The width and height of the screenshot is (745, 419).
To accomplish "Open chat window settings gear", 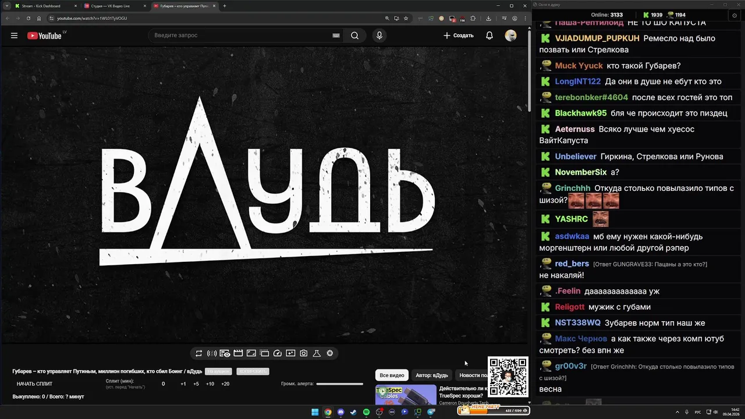I will 735,15.
